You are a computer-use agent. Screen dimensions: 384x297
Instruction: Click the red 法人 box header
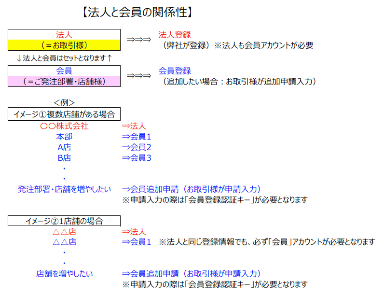64,35
